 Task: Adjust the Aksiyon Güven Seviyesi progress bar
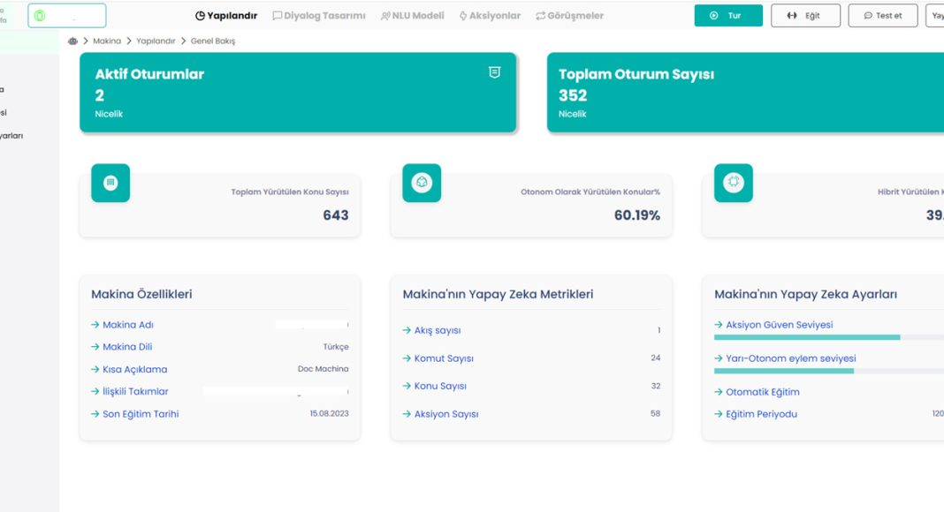[829, 338]
